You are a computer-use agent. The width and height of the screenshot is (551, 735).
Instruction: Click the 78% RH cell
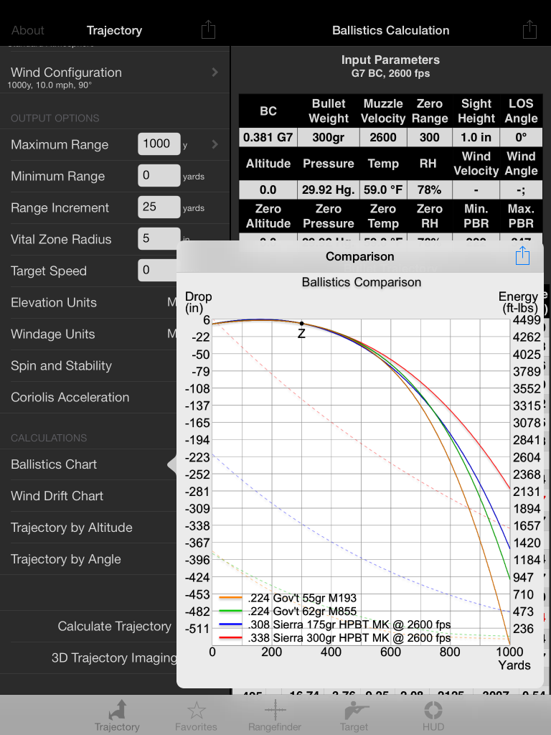point(430,189)
